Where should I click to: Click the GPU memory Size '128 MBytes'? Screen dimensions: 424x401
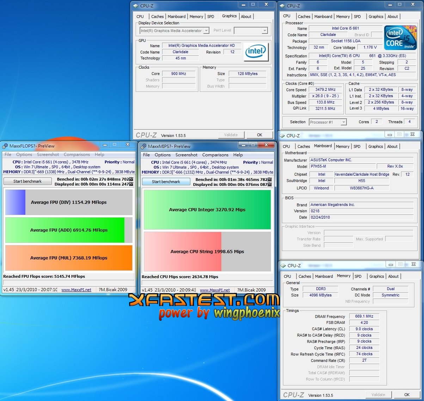(x=247, y=74)
